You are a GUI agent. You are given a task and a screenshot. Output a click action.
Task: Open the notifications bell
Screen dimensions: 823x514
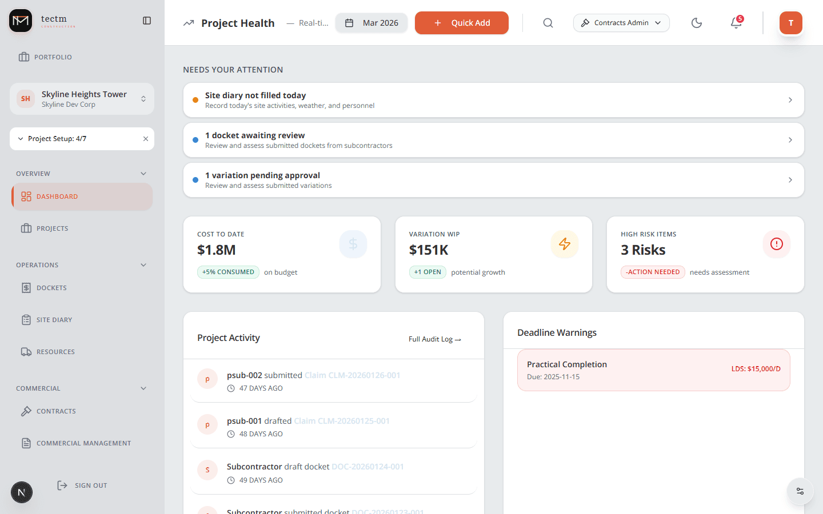click(x=736, y=23)
